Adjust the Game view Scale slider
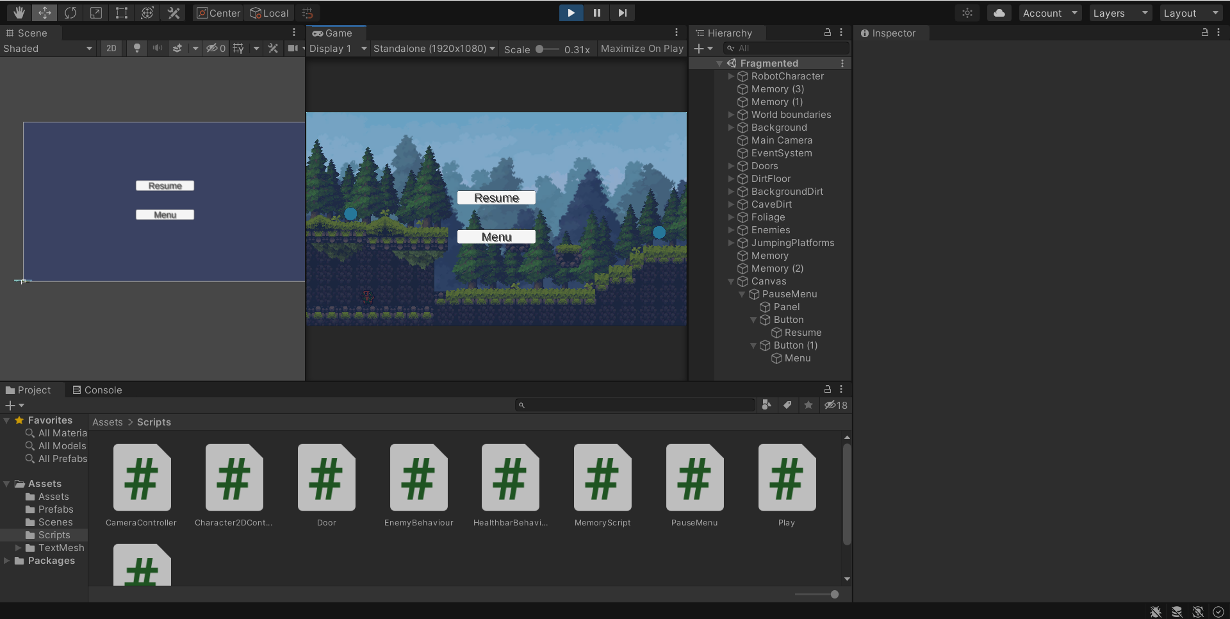This screenshot has height=619, width=1230. (540, 49)
